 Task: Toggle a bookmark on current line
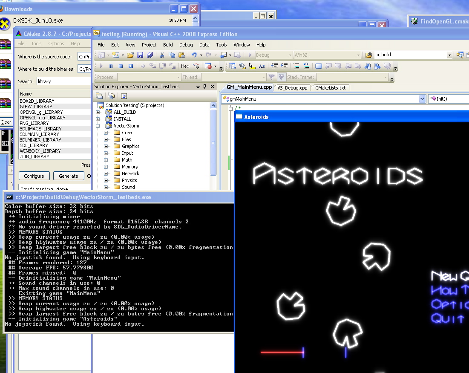tap(319, 66)
